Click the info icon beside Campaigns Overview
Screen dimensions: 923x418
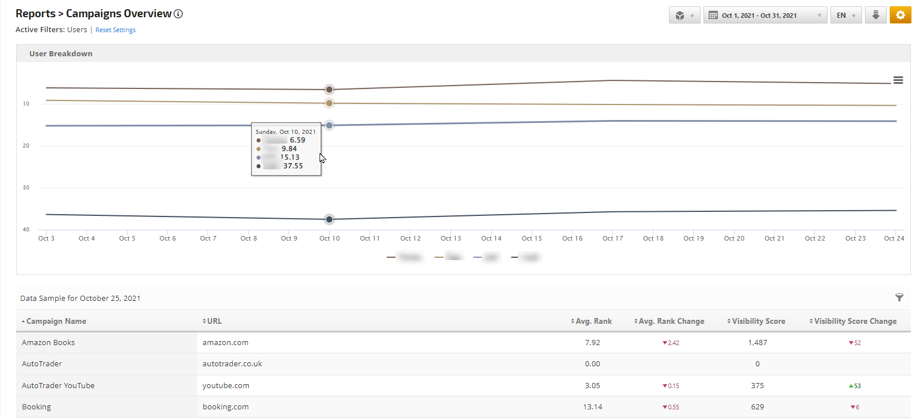178,14
